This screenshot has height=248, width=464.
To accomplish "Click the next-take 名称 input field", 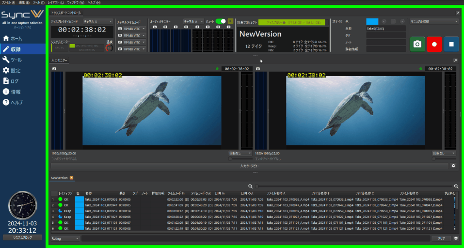I will tap(385, 29).
